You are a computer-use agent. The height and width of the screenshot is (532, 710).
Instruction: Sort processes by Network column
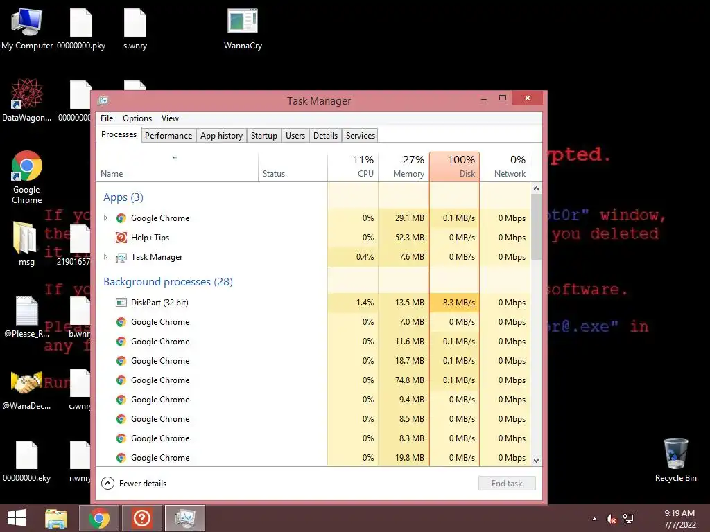[x=505, y=167]
